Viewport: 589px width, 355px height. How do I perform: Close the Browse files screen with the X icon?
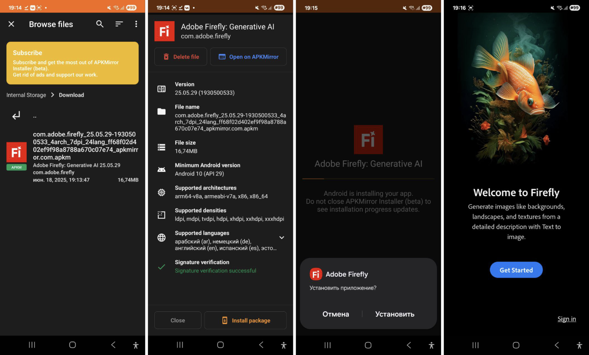point(11,24)
